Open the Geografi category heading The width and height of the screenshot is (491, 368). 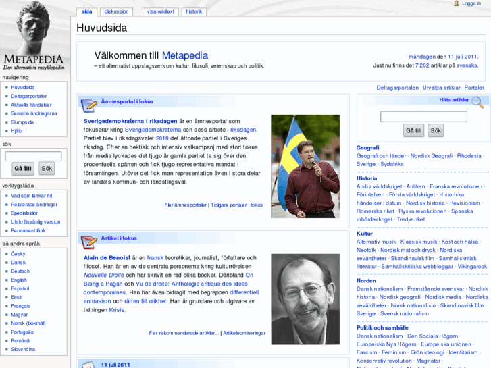(367, 147)
